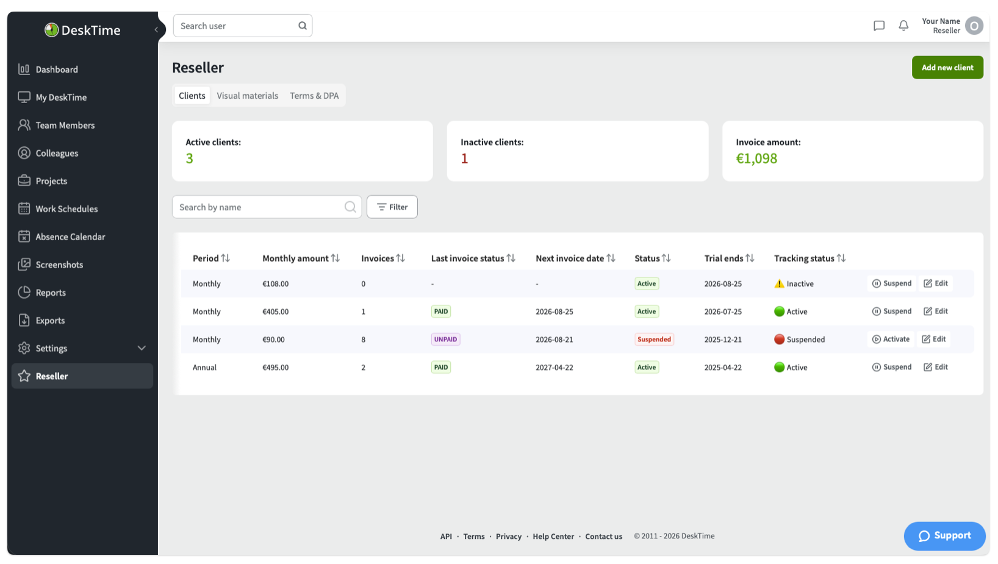Click the Settings gear icon

(24, 348)
